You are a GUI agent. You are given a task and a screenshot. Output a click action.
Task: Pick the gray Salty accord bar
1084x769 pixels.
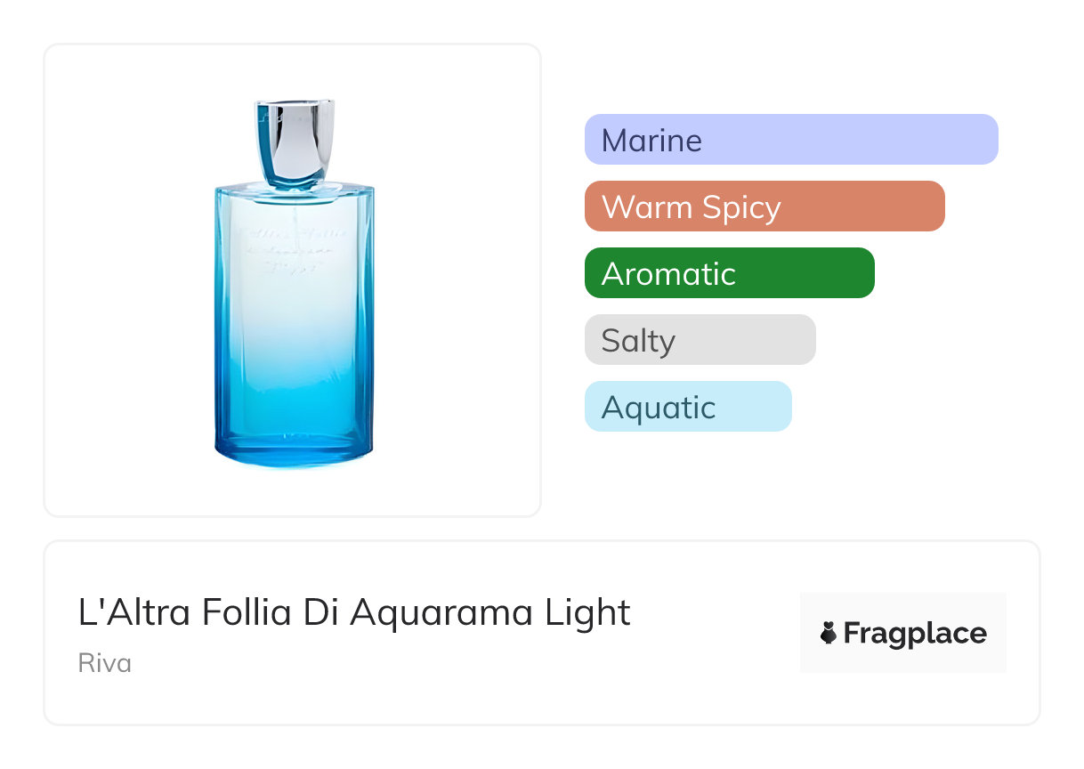(700, 340)
